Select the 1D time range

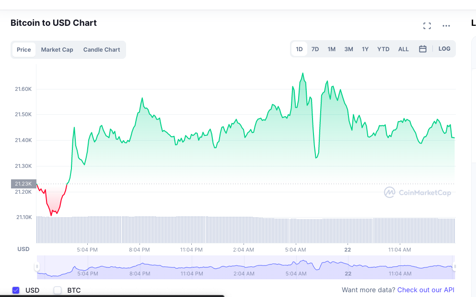(299, 49)
